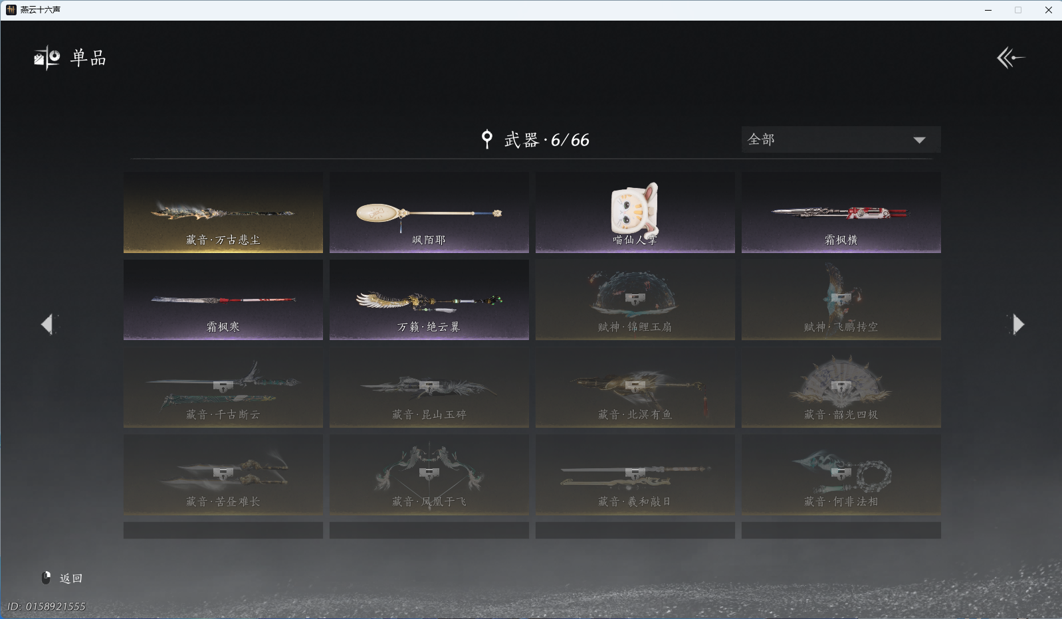Click the 单品 category icon
The image size is (1062, 619).
pos(47,58)
